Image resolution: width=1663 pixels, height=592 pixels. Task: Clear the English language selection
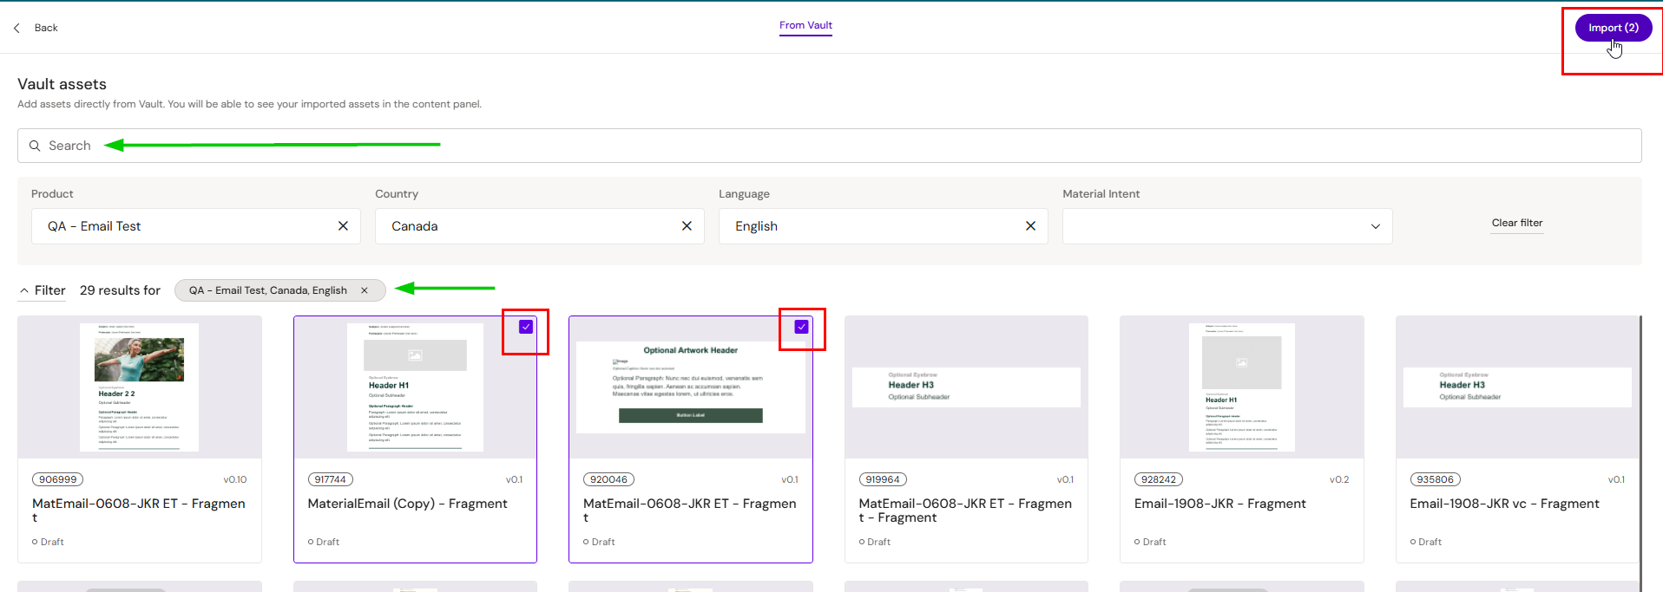pos(1030,226)
